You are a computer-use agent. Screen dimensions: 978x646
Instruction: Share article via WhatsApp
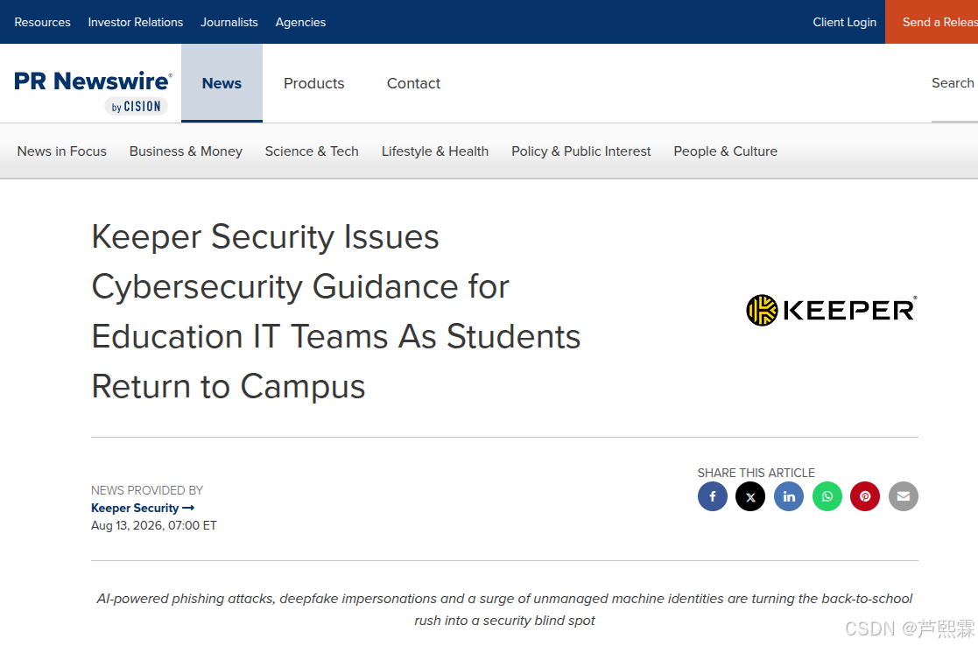[827, 496]
